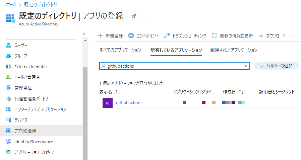Click the purple GI application tile
Screen dimensions: 301x160
[x=108, y=103]
